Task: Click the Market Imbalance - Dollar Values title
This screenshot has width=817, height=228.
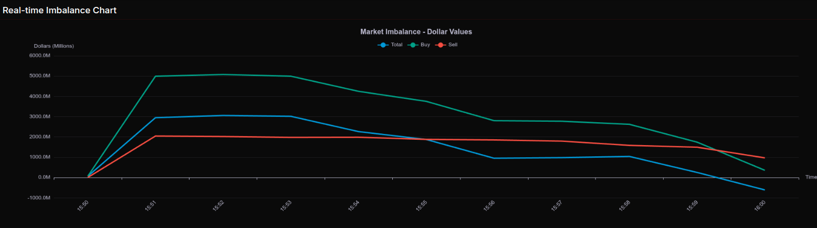Action: 416,32
